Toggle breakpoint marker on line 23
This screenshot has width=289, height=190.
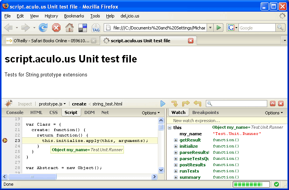click(5, 141)
